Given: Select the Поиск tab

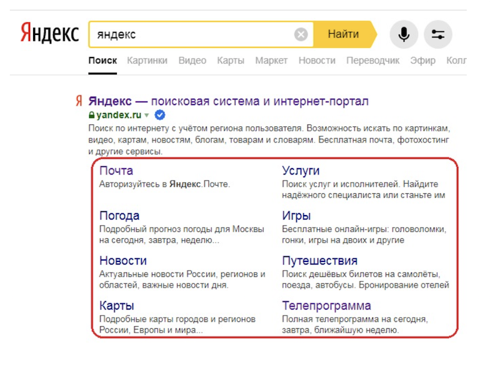Looking at the screenshot, I should 102,61.
